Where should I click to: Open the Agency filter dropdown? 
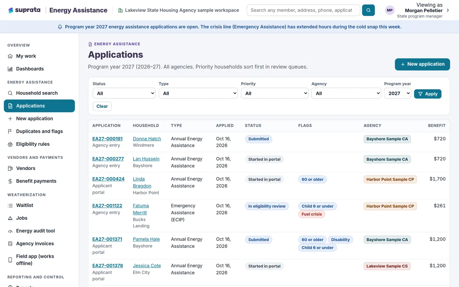(346, 93)
